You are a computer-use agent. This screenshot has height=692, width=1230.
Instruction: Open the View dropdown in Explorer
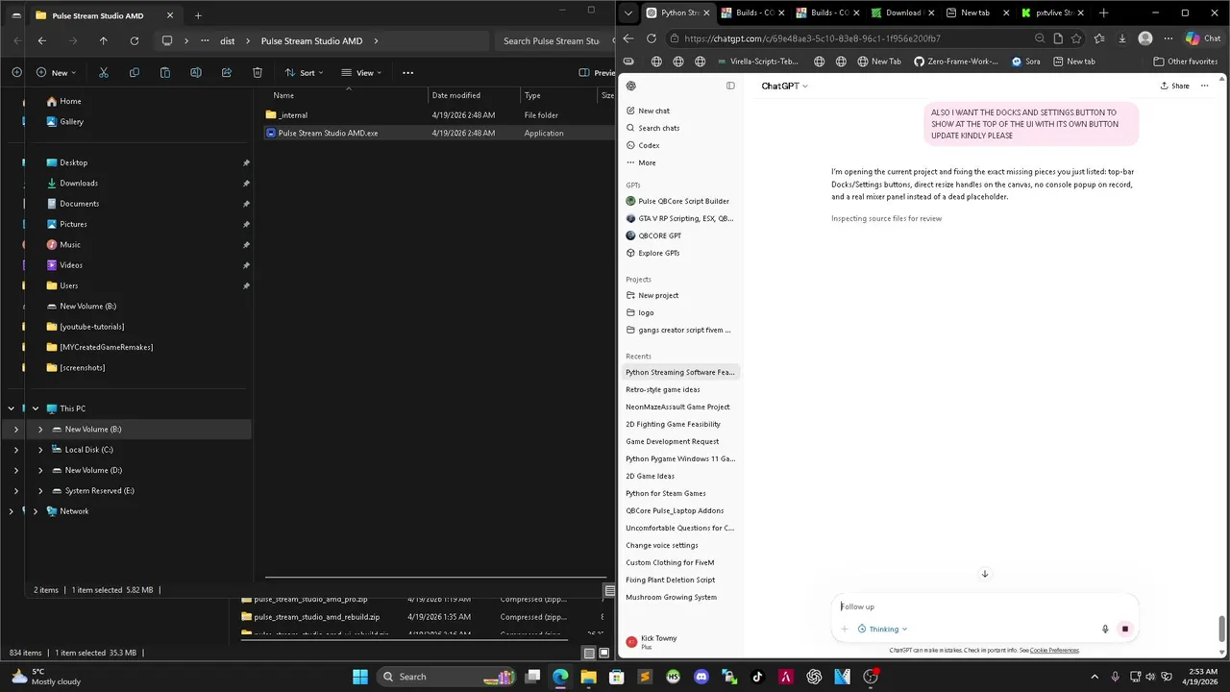coord(360,73)
